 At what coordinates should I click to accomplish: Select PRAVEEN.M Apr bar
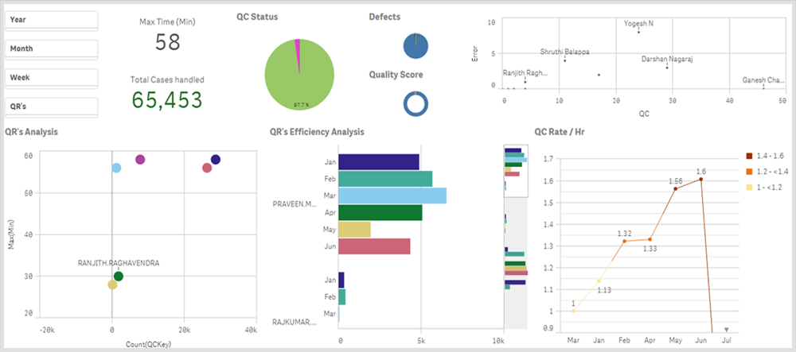[380, 213]
